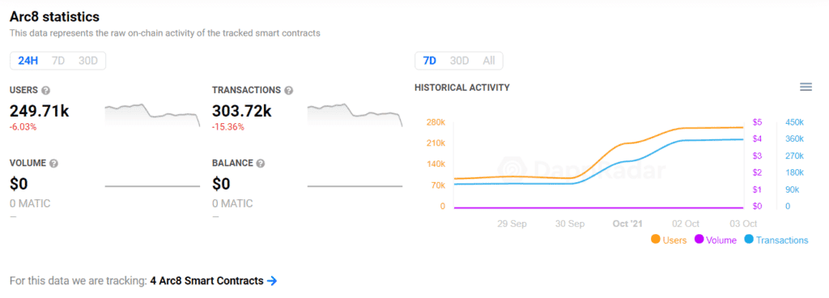Open the Users help question-mark icon
This screenshot has height=298, width=829.
[46, 91]
